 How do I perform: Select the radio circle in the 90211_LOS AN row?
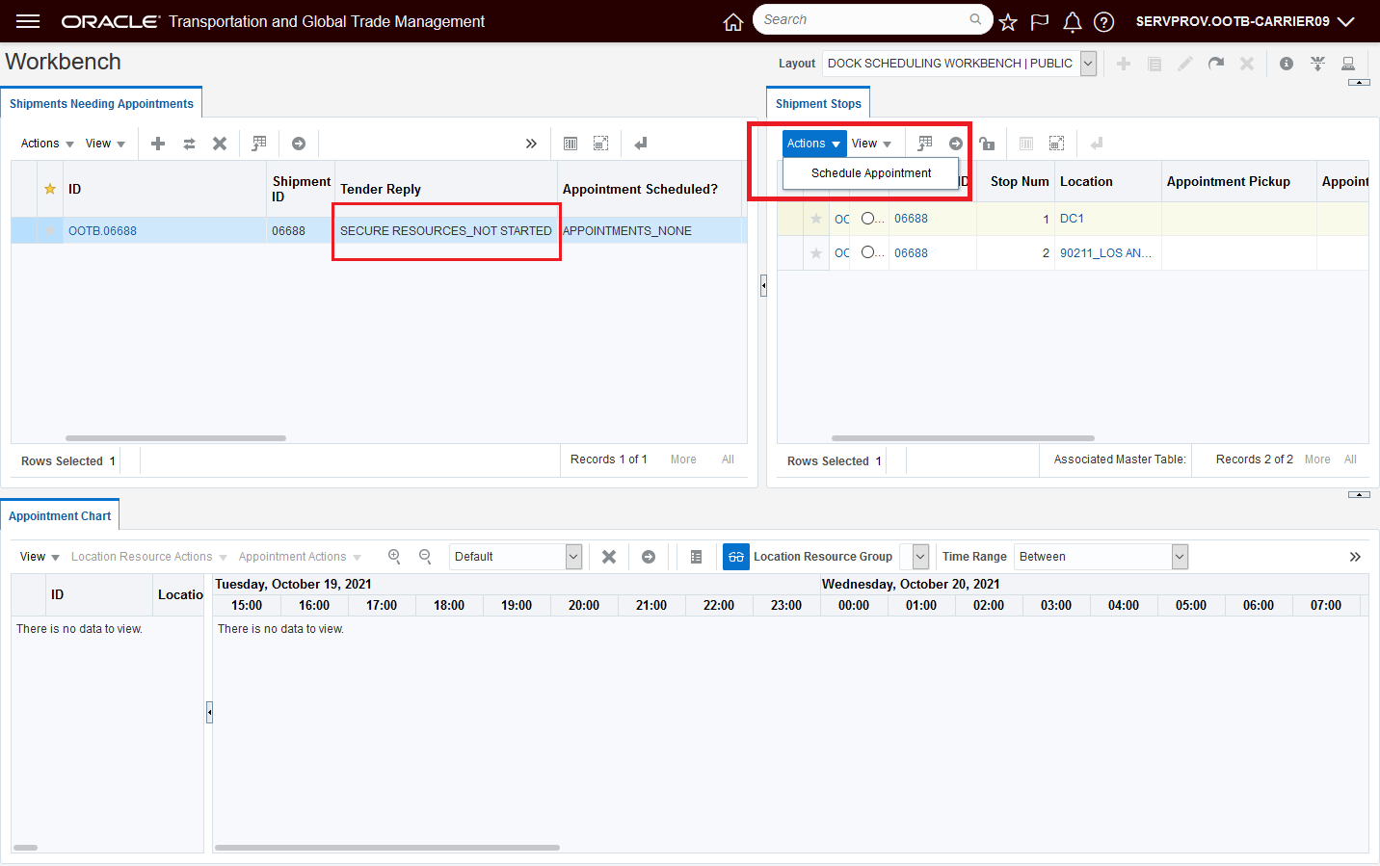pyautogui.click(x=868, y=252)
